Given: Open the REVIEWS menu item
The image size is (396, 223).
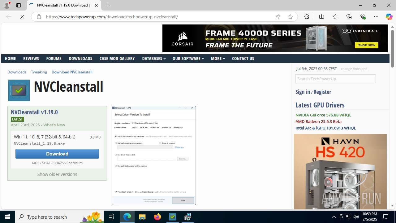Looking at the screenshot, I should (x=31, y=59).
